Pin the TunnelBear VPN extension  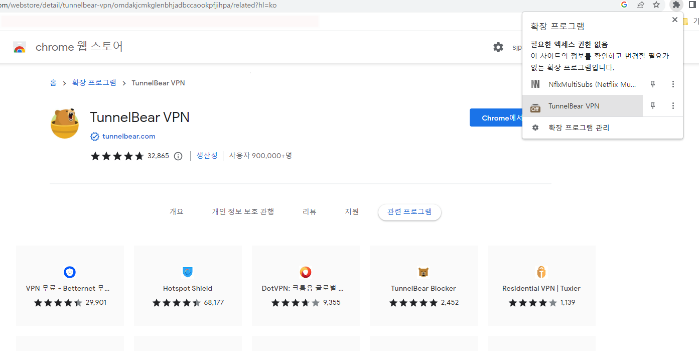pos(653,106)
